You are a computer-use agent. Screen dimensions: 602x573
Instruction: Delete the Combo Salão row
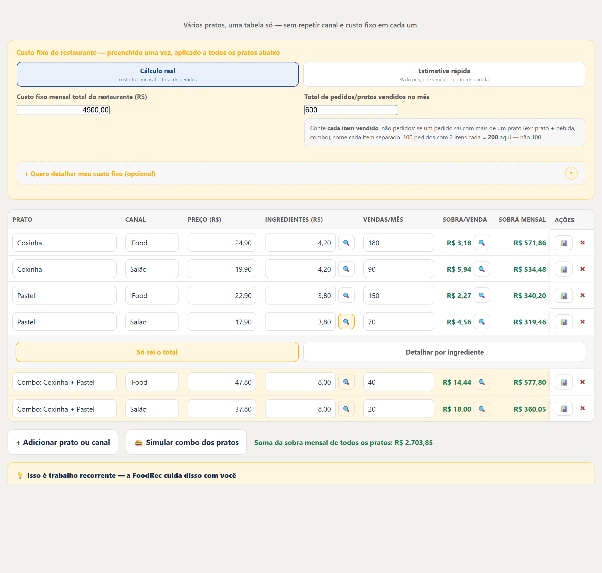point(582,408)
